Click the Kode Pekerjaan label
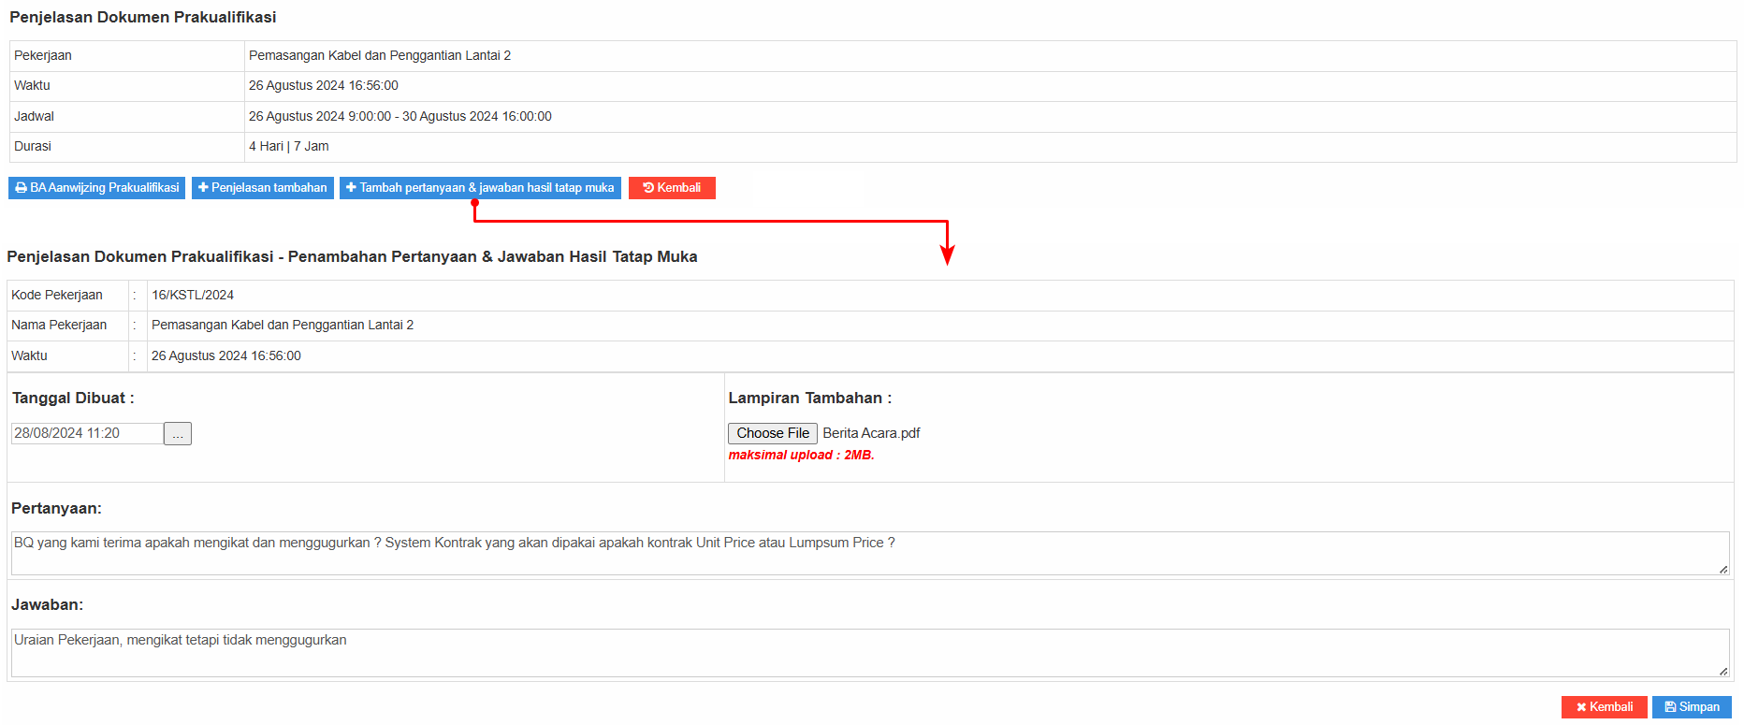1744x725 pixels. (57, 295)
